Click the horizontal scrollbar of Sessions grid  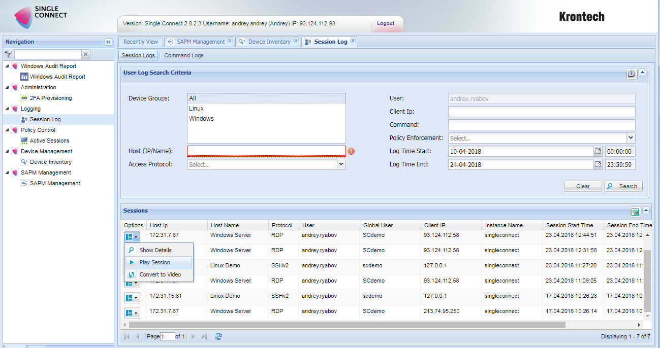(x=345, y=325)
